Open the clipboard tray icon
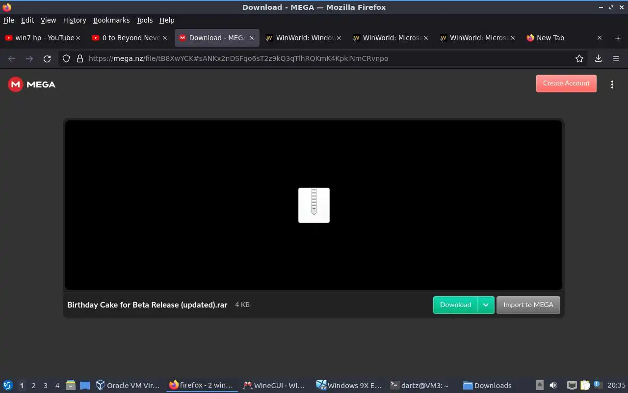The height and width of the screenshot is (393, 628). pos(585,386)
